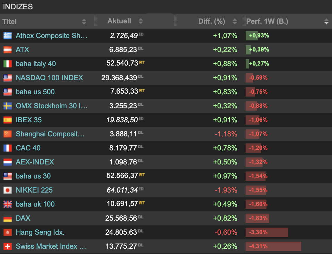The height and width of the screenshot is (254, 332).
Task: Click the Italian flag beside baha italy 40
Action: click(8, 64)
